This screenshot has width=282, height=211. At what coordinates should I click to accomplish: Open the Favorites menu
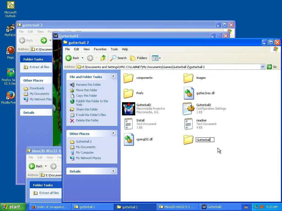(100, 49)
